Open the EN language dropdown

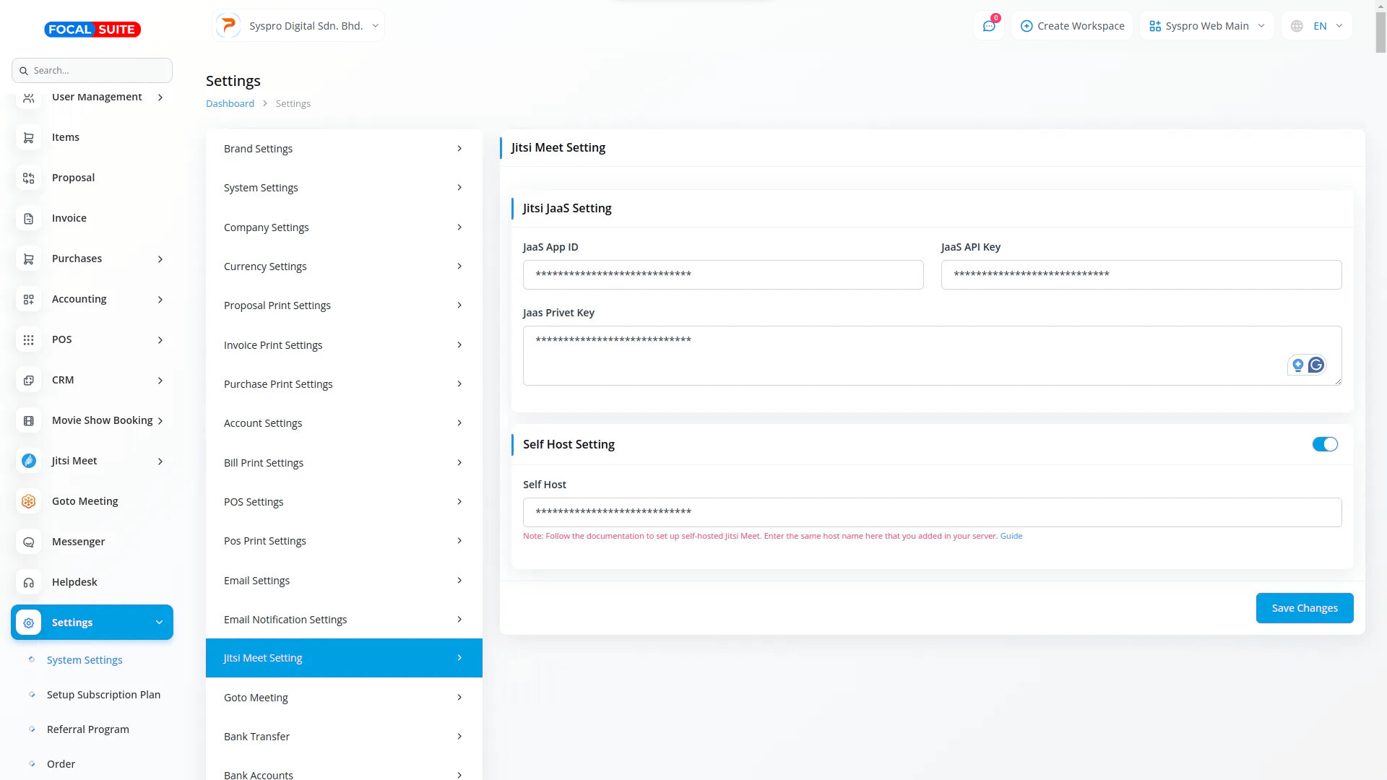point(1317,26)
